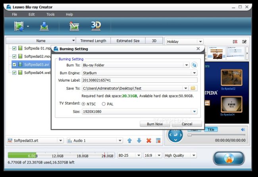Open the Tools menu
The height and width of the screenshot is (177, 258).
click(x=50, y=14)
